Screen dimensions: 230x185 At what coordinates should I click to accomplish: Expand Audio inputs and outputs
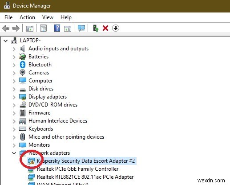coord(14,49)
